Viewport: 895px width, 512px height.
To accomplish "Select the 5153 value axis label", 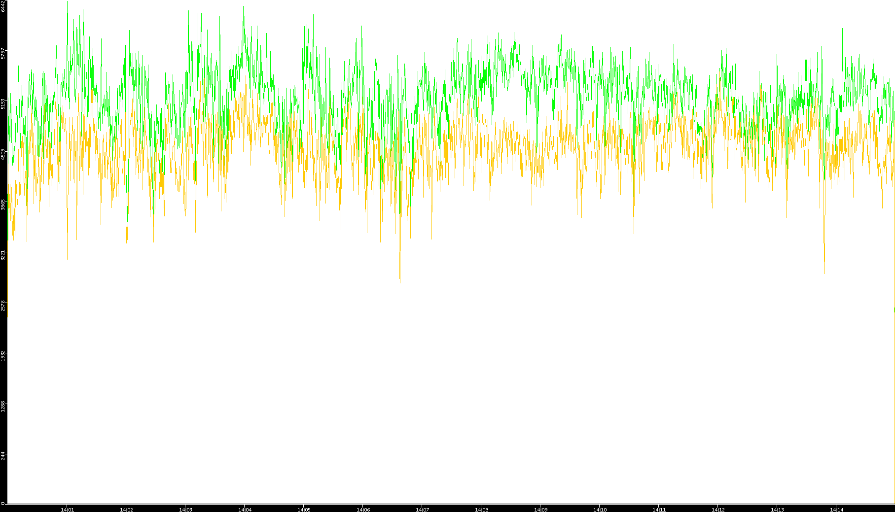I will (3, 103).
